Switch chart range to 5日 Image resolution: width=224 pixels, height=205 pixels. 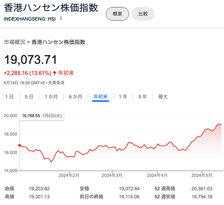click(x=29, y=97)
